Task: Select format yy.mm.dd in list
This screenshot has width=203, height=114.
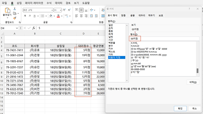Action: [x=136, y=63]
